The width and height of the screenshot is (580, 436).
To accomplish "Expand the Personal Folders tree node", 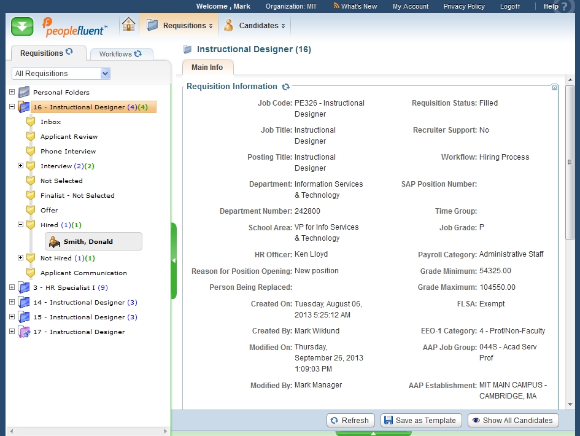I will [x=12, y=92].
